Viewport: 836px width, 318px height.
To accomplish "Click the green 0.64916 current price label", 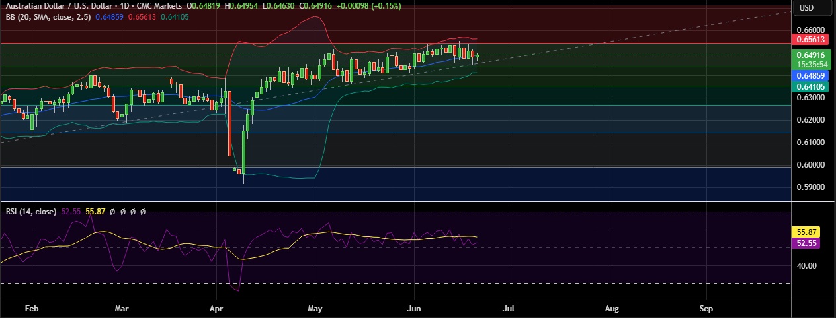I will [810, 55].
